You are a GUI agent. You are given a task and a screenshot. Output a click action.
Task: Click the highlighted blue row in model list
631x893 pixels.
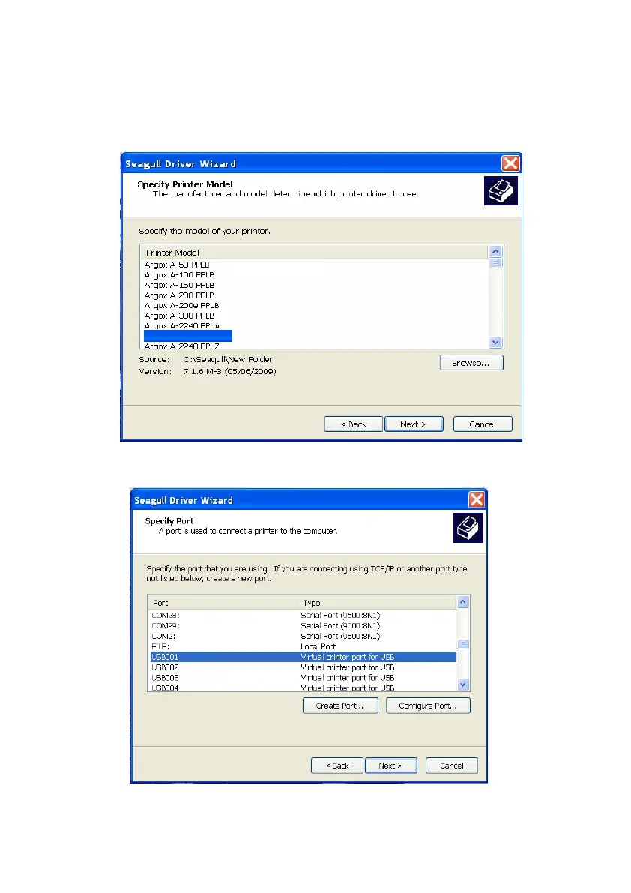tap(188, 336)
